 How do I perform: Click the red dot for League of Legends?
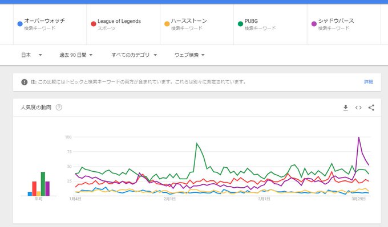point(94,24)
